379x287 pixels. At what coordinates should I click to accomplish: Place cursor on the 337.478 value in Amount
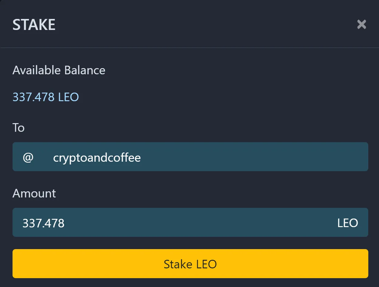(x=43, y=223)
